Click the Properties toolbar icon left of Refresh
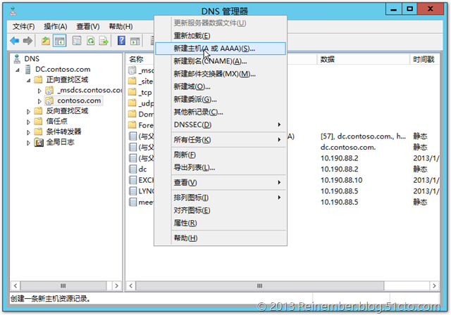The height and width of the screenshot is (315, 451). 77,41
